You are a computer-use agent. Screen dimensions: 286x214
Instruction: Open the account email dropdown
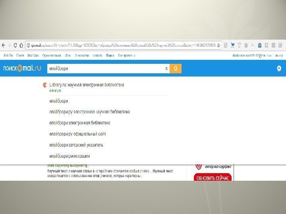tap(252, 55)
